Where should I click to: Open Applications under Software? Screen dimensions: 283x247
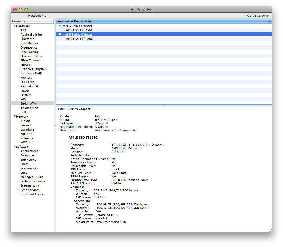[29, 151]
